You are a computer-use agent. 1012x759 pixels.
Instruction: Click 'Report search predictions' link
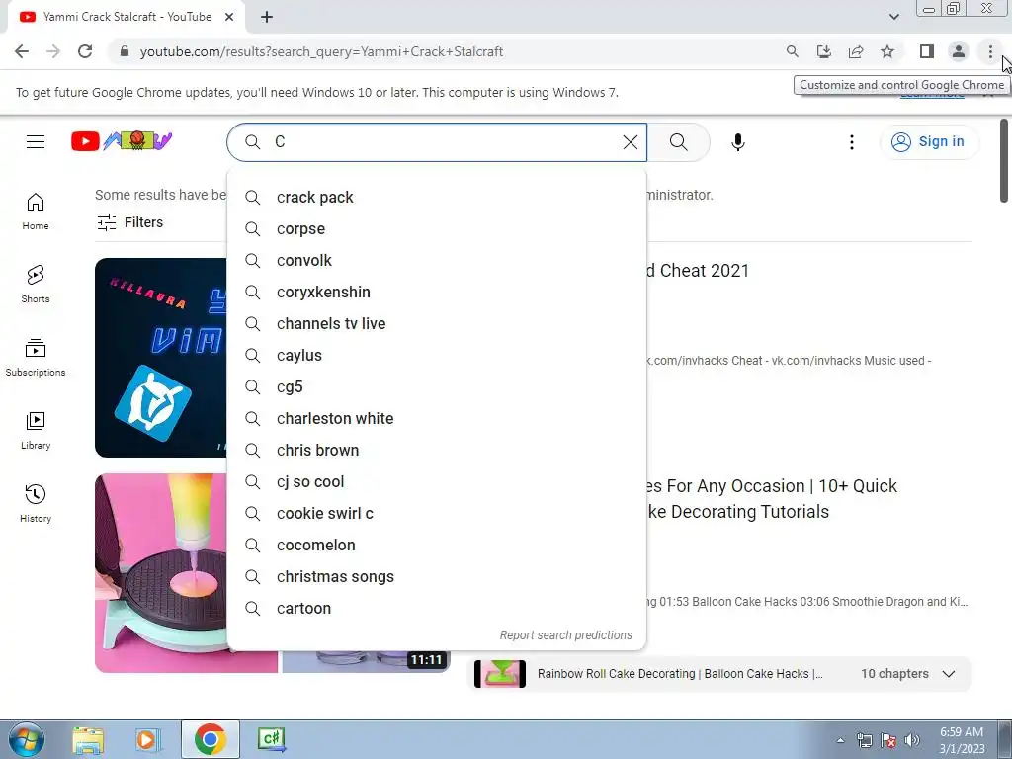(x=566, y=635)
